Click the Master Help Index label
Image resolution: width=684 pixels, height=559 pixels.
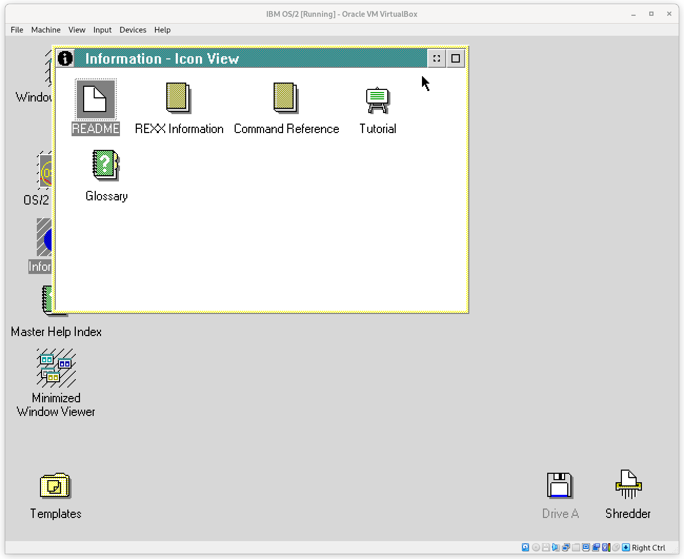click(x=56, y=332)
